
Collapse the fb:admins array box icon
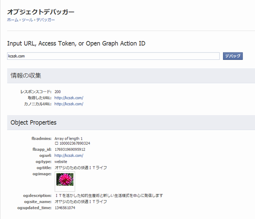coord(57,143)
